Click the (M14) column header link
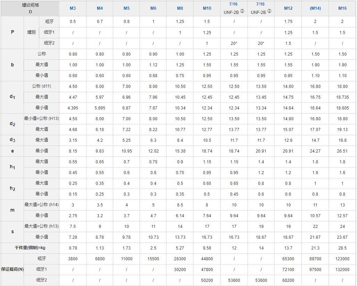The width and height of the screenshot is (357, 286). (x=315, y=8)
